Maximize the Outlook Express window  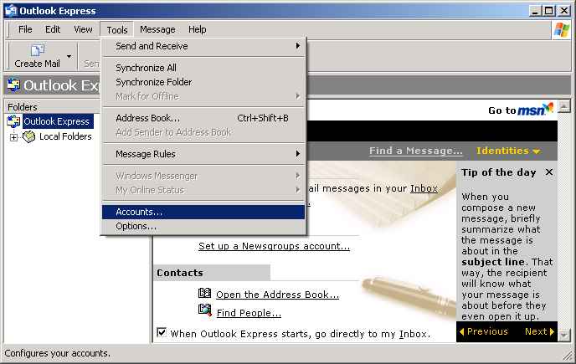click(x=549, y=11)
